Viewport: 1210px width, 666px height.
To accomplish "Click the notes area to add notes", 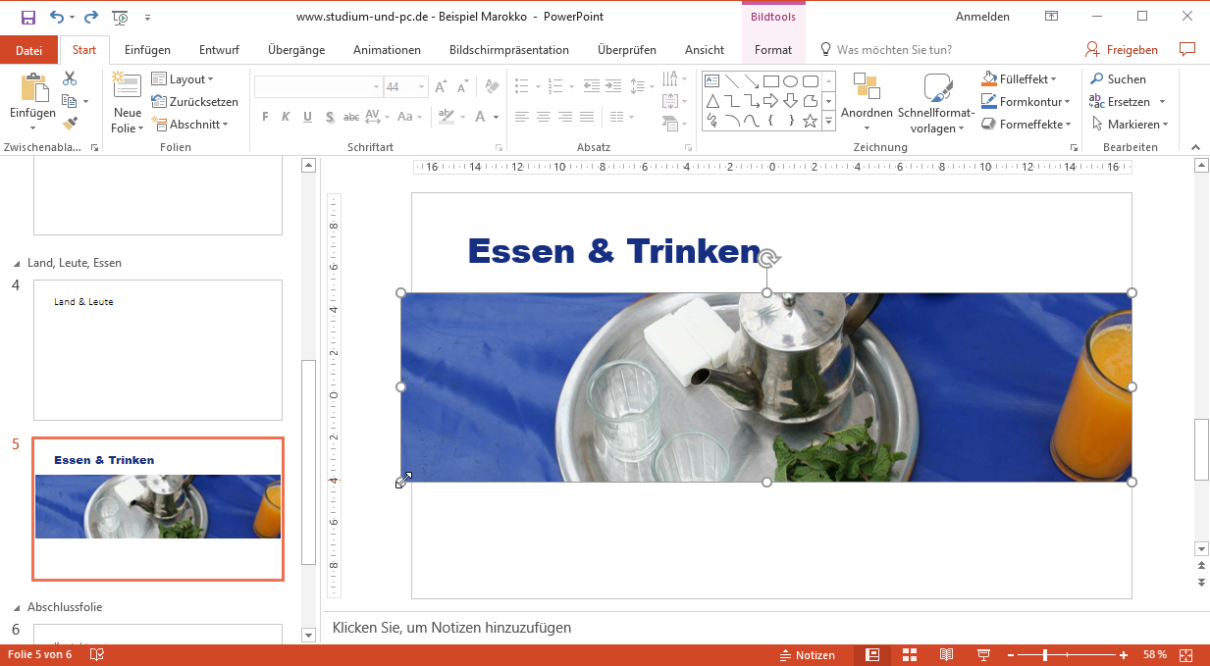I will click(761, 628).
